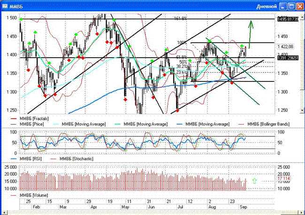
Task: Select the blue Moving Average legend entry
Action: coord(203,124)
